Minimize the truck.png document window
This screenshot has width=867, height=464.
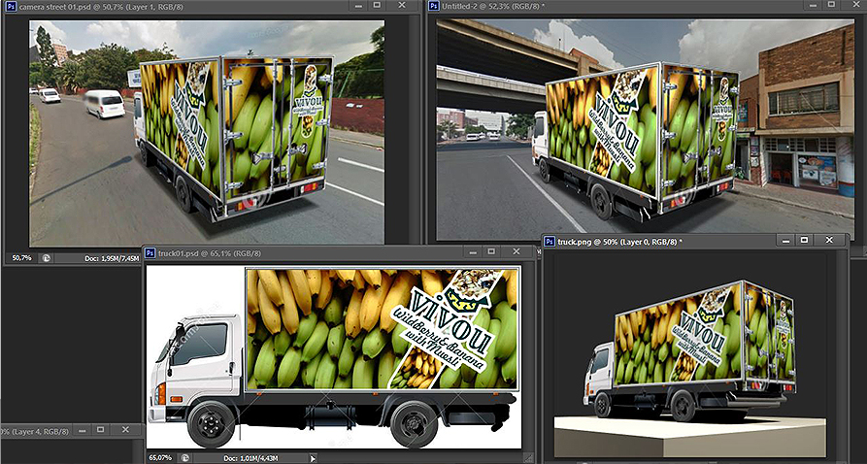click(779, 240)
